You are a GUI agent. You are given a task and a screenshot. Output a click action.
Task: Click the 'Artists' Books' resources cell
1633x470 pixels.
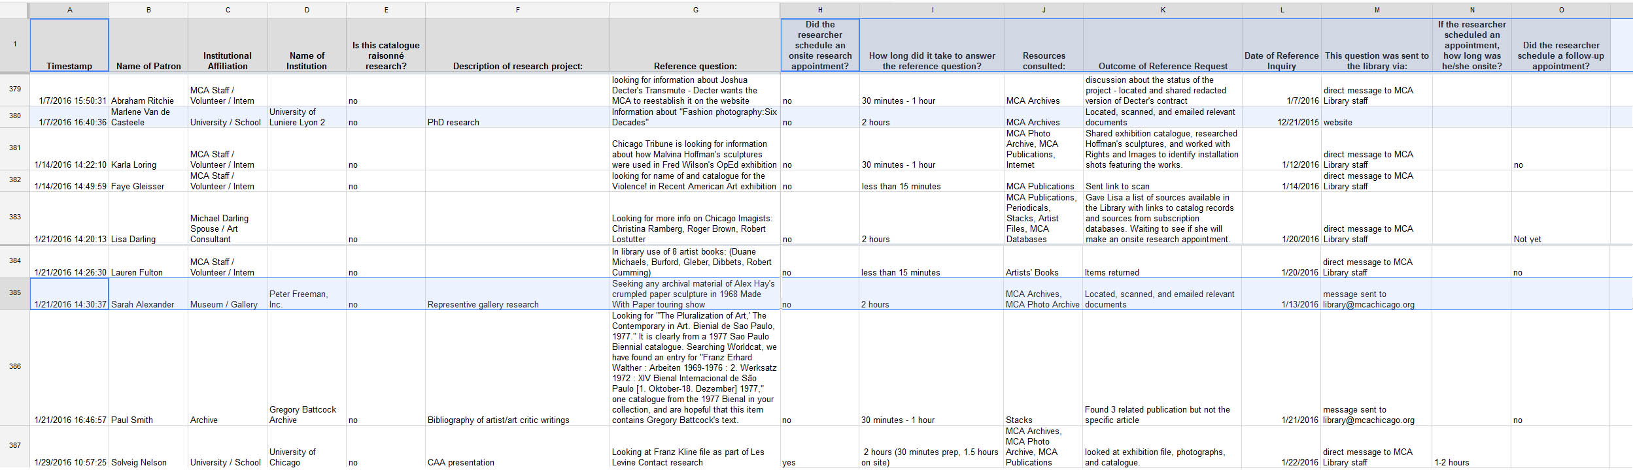pos(1043,272)
